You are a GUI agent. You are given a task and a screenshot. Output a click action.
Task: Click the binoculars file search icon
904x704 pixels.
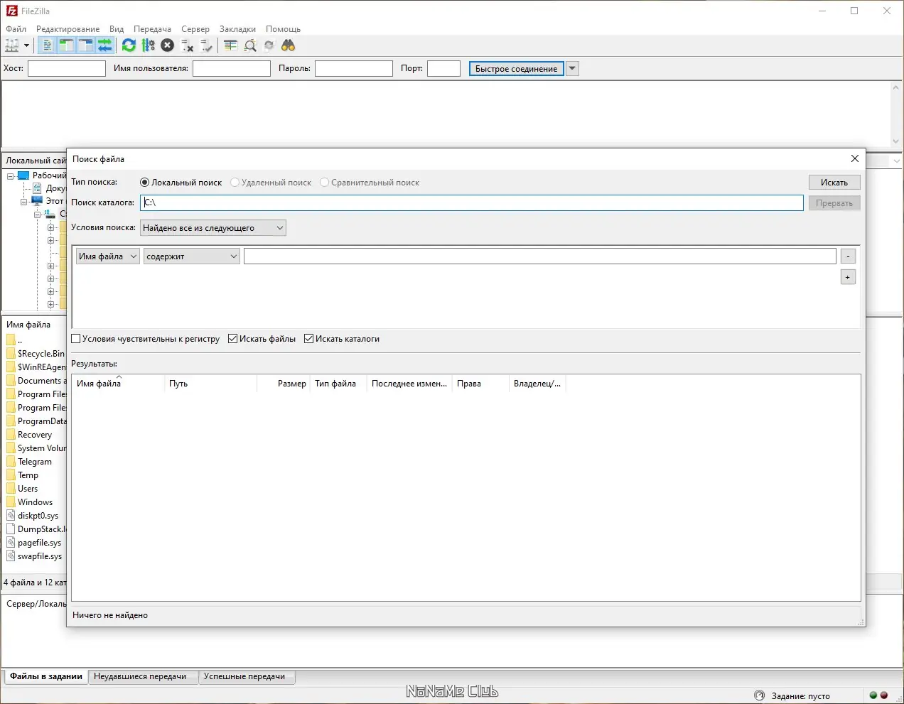288,45
